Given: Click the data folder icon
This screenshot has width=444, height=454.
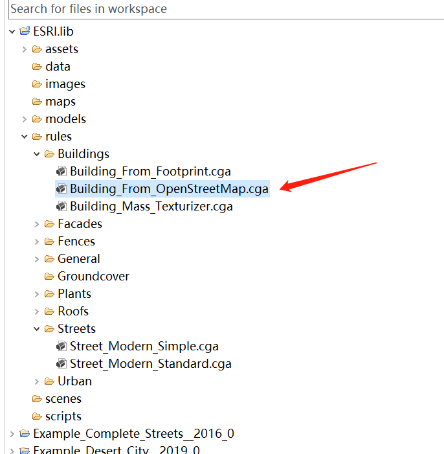Looking at the screenshot, I should point(37,67).
